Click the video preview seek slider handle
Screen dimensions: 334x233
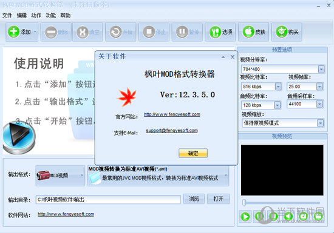pyautogui.click(x=244, y=203)
